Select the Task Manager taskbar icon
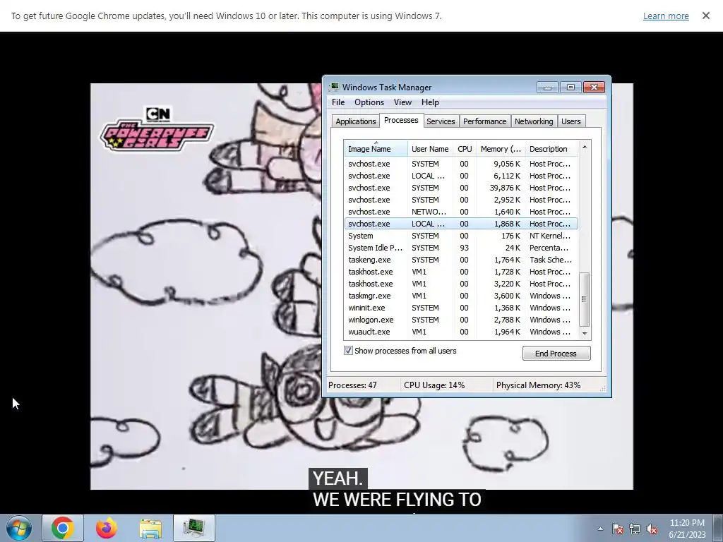The image size is (723, 542). pyautogui.click(x=194, y=528)
